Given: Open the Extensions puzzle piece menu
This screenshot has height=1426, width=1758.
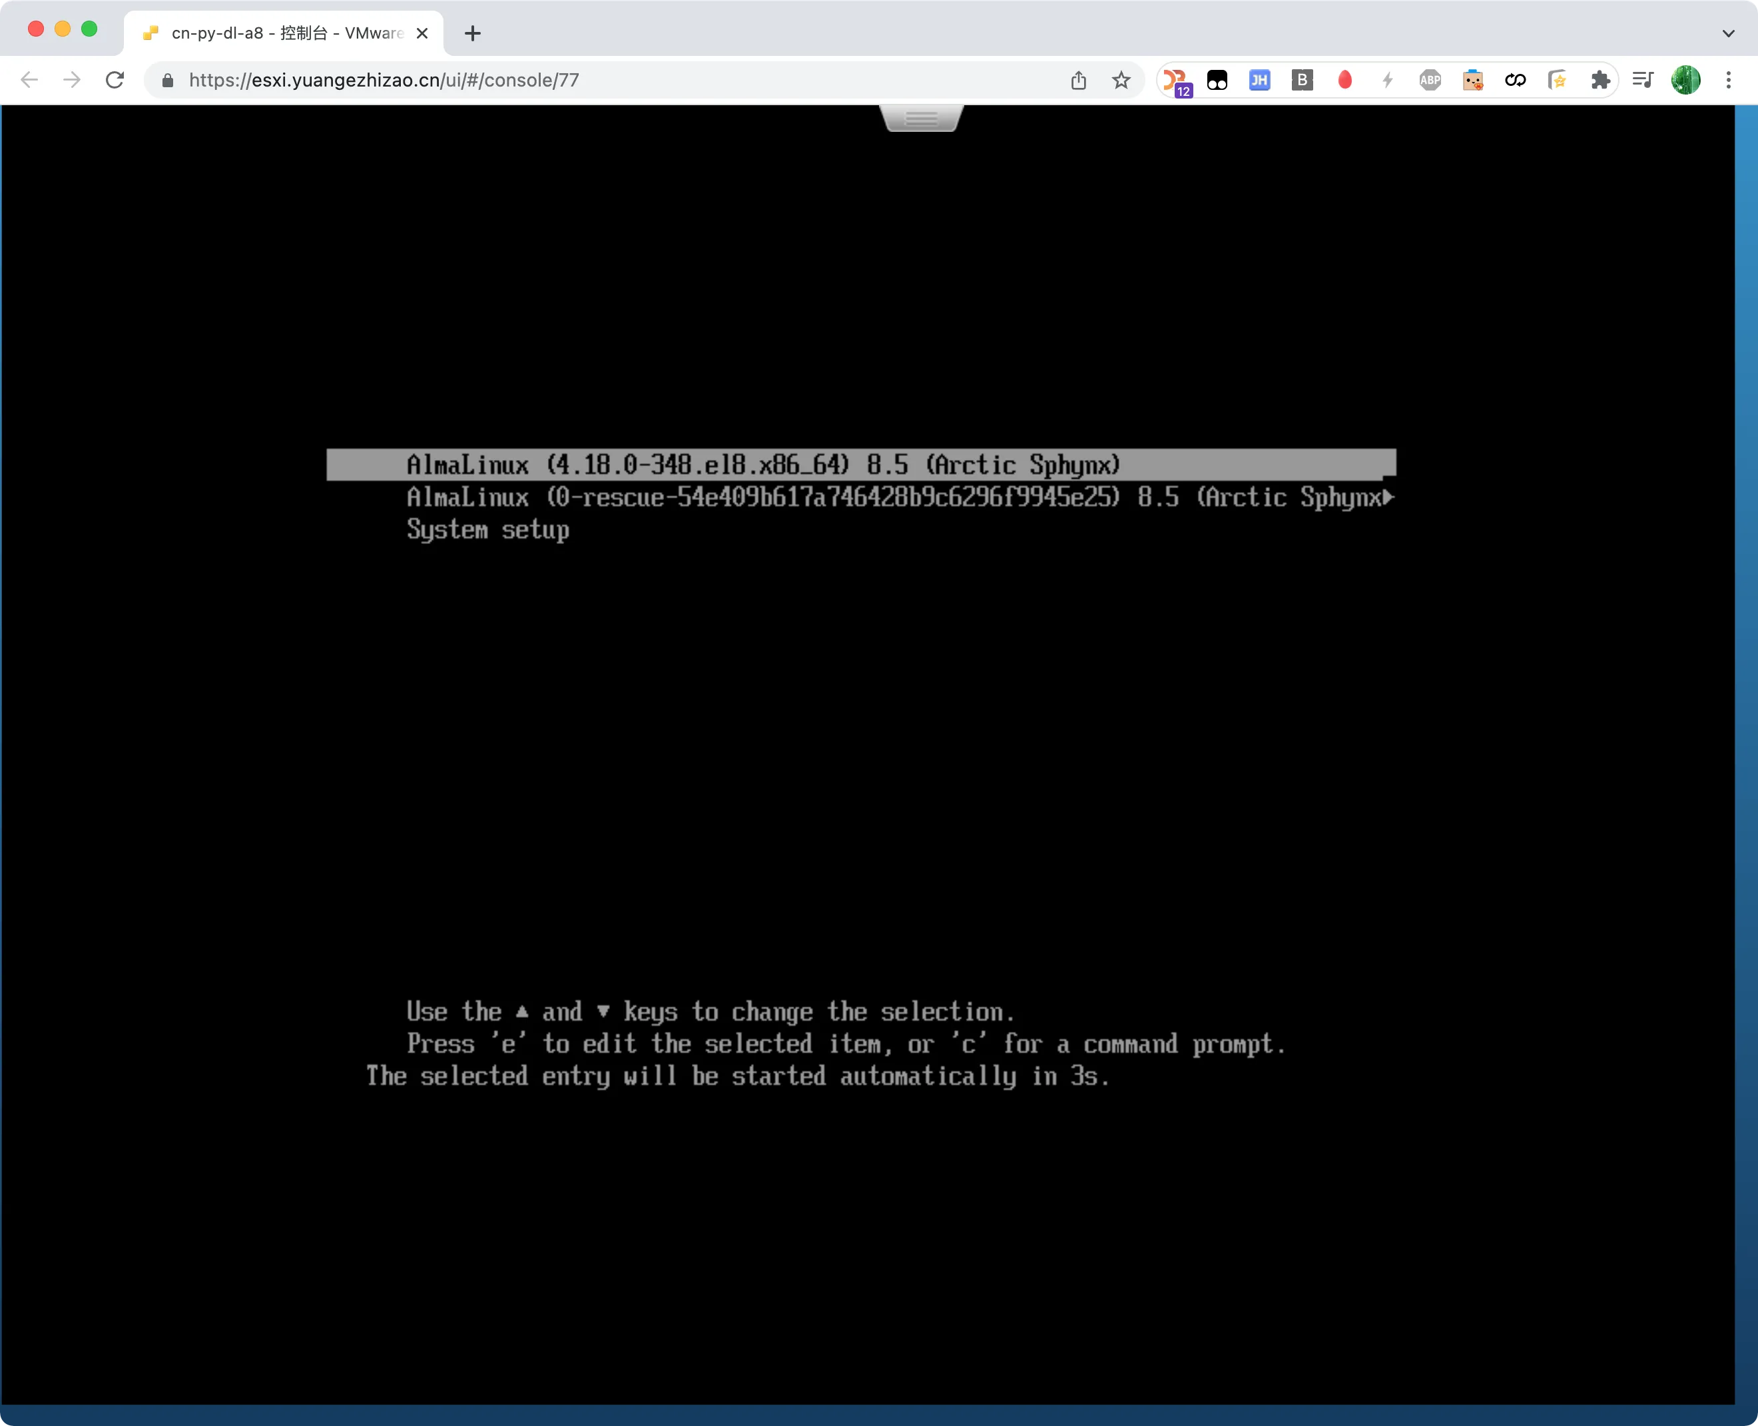Looking at the screenshot, I should (1600, 80).
